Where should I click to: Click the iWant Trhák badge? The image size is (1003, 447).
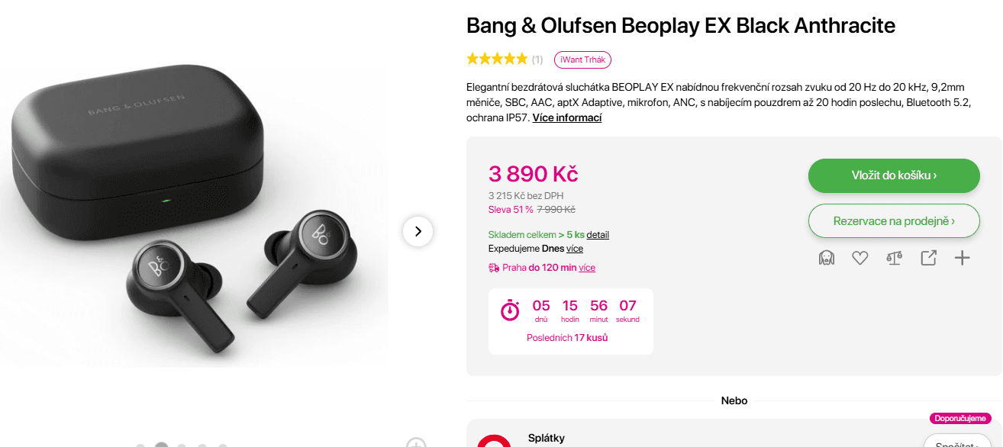pos(582,59)
